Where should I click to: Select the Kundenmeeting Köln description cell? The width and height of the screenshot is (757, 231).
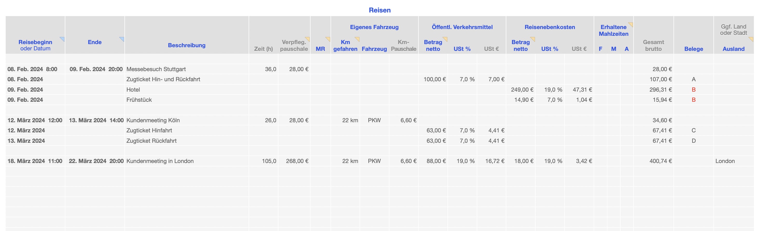click(x=153, y=120)
